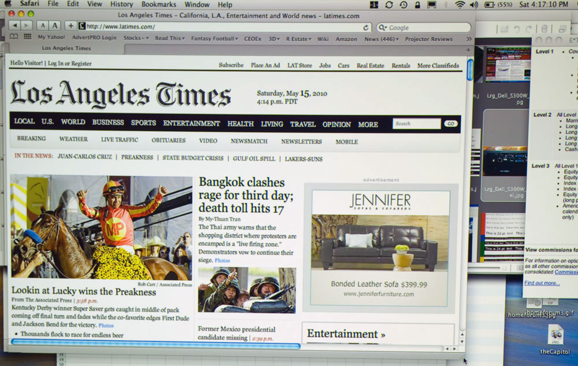Click the page's vertical scrollbar thumb

click(x=469, y=69)
